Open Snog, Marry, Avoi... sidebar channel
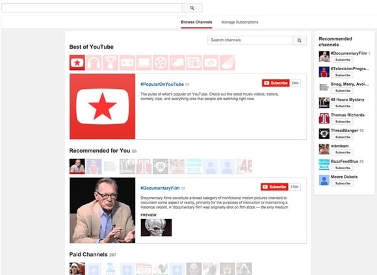Viewport: 377px width, 275px height. (350, 84)
